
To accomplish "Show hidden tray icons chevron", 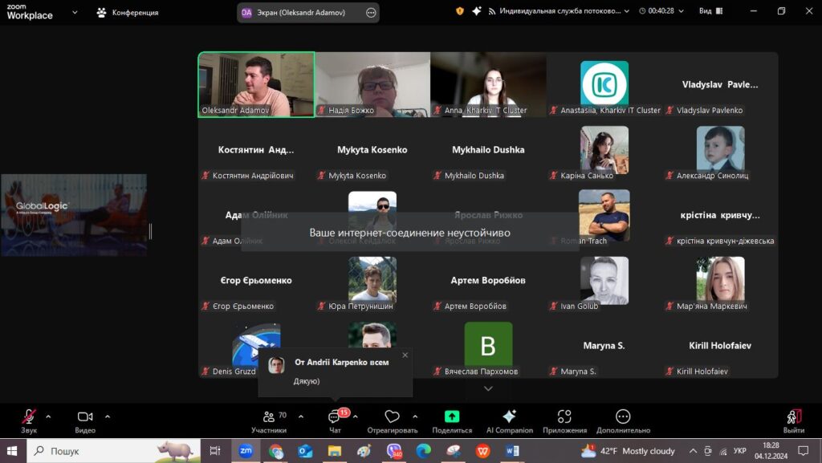I will pyautogui.click(x=693, y=451).
